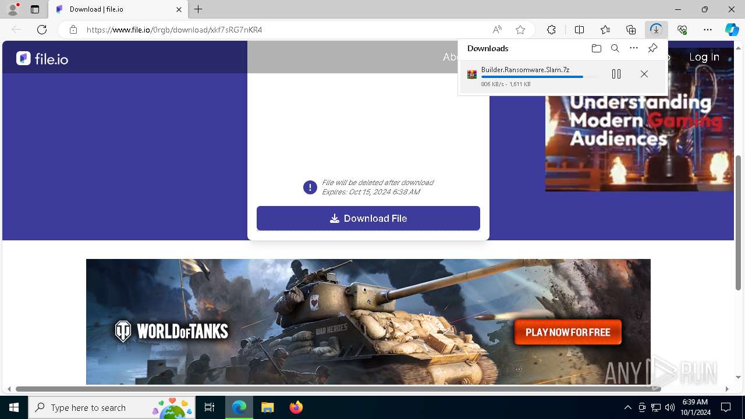Image resolution: width=745 pixels, height=419 pixels.
Task: Add this page to favorites star
Action: click(x=520, y=30)
